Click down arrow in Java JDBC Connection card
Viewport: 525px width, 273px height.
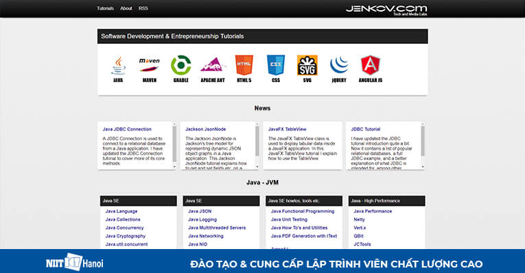174,166
